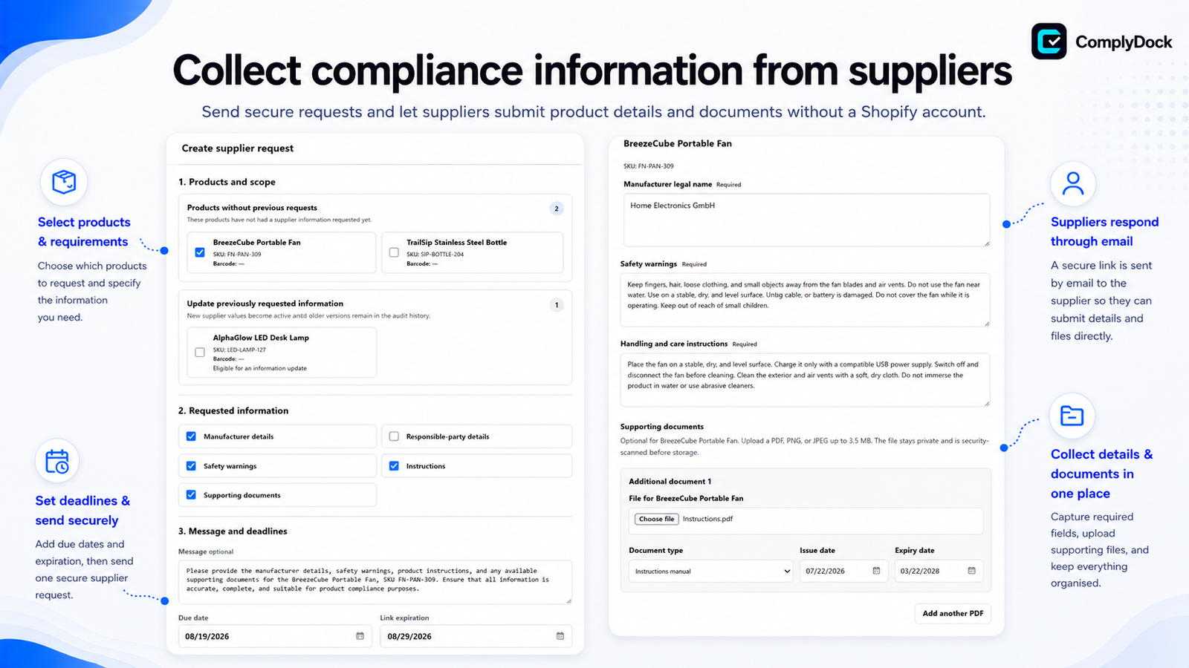1189x668 pixels.
Task: Open the Due date calendar picker icon
Action: click(x=360, y=636)
